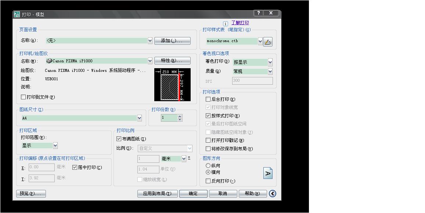Click the plot style table edit icon

(x=267, y=42)
